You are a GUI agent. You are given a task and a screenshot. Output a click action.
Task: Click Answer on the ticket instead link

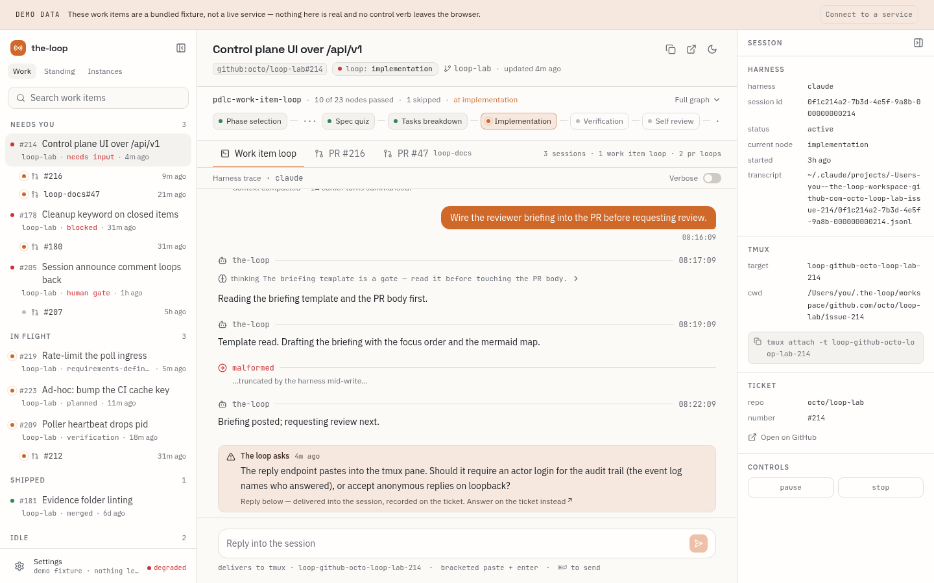(520, 501)
